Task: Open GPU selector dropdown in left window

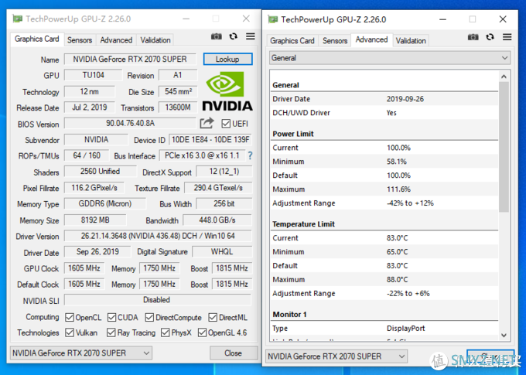Action: pyautogui.click(x=81, y=353)
